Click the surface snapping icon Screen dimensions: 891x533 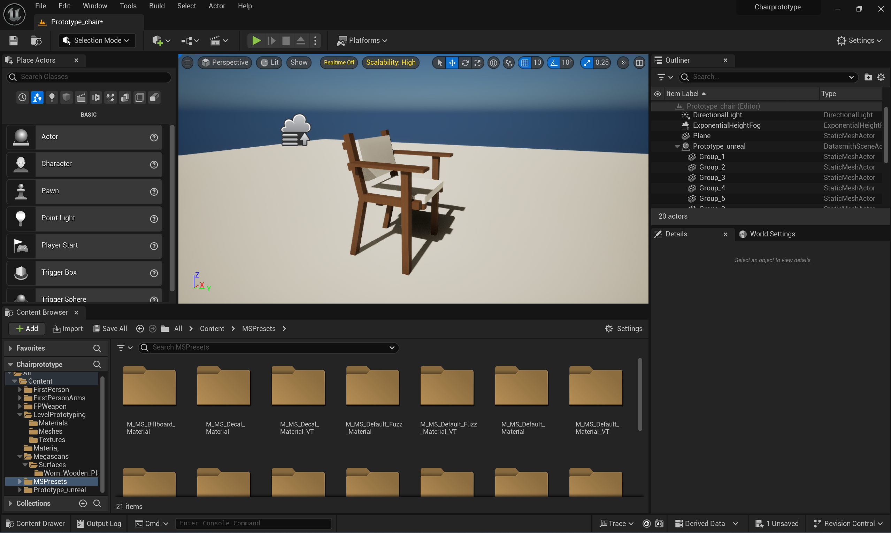pyautogui.click(x=509, y=63)
